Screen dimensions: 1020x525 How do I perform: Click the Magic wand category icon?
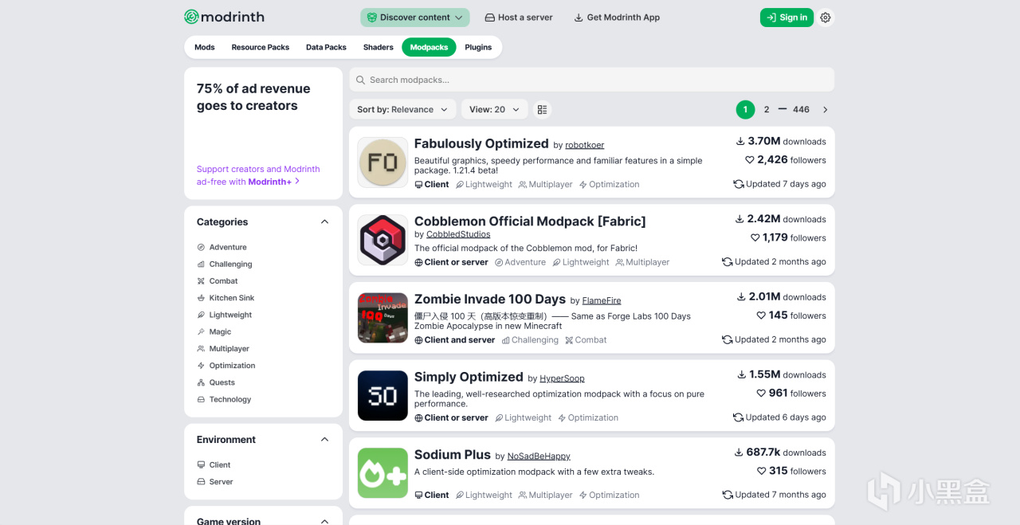click(201, 331)
